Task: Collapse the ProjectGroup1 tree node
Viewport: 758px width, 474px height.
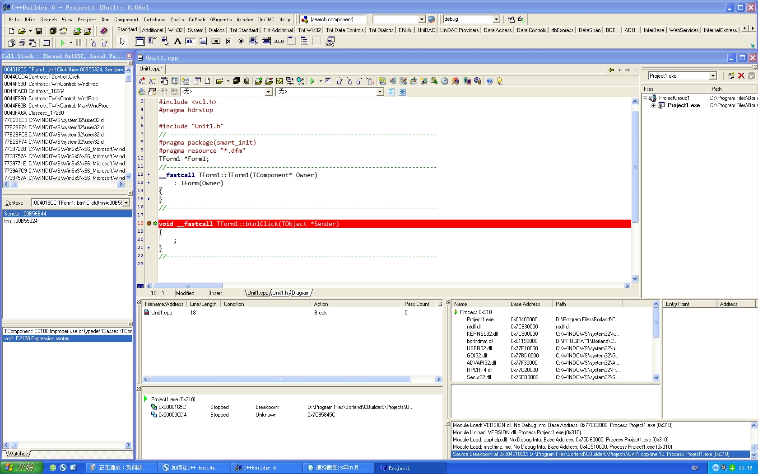Action: point(645,98)
